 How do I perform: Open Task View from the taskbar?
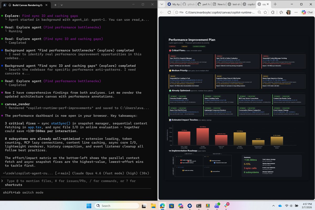click(x=144, y=206)
